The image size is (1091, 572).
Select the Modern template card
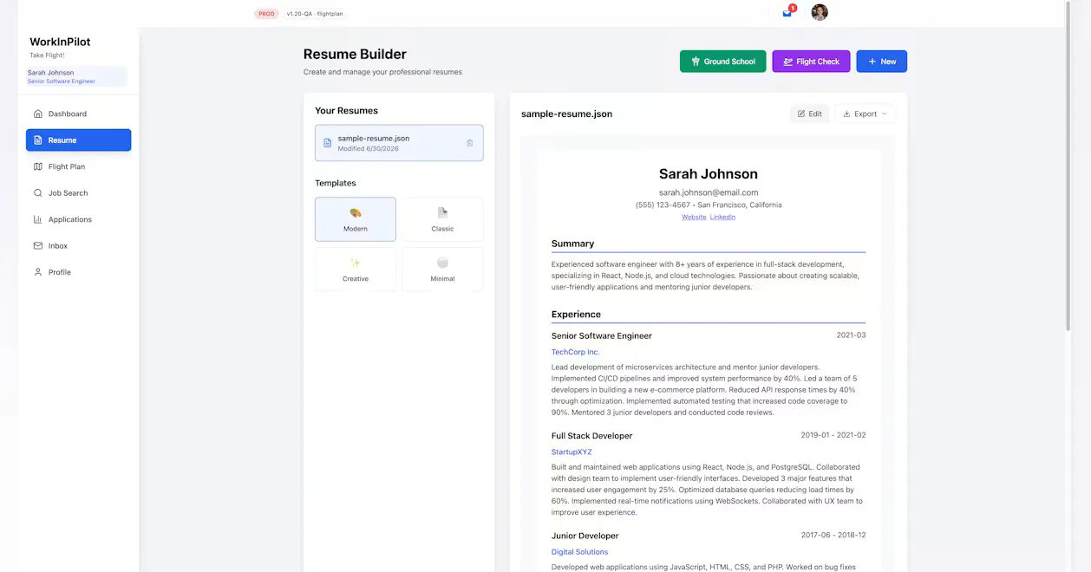point(356,219)
